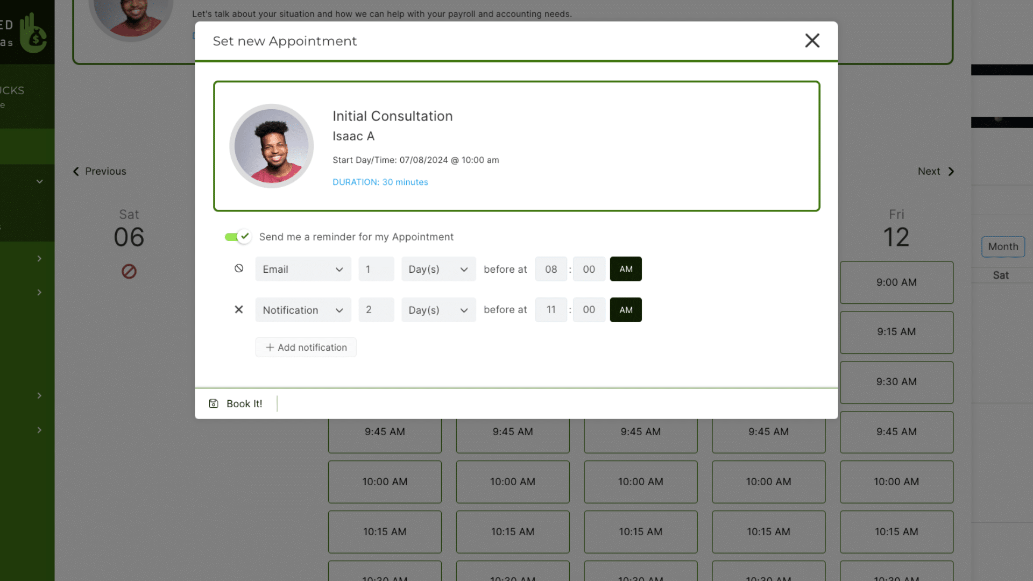This screenshot has height=581, width=1033.
Task: Click the hour field showing 11
Action: (x=551, y=310)
